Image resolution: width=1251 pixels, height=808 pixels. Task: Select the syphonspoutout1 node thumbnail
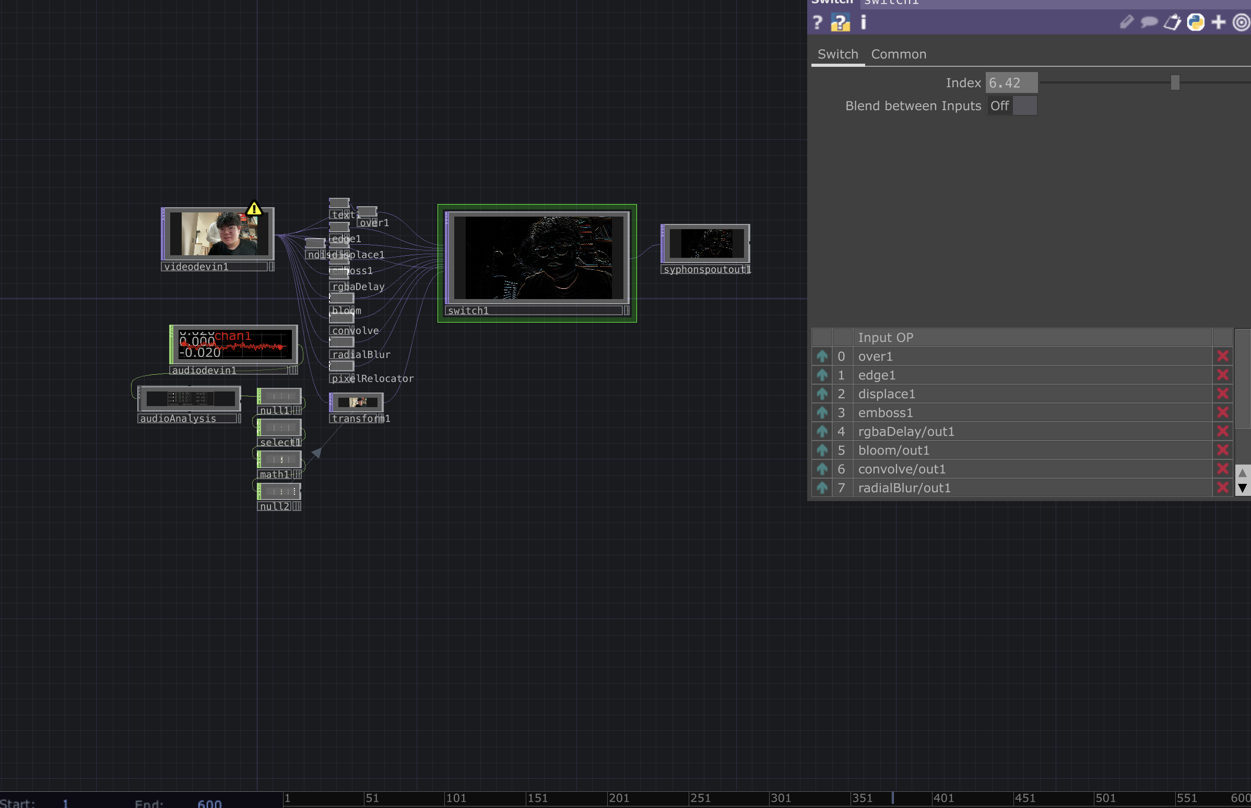click(706, 243)
